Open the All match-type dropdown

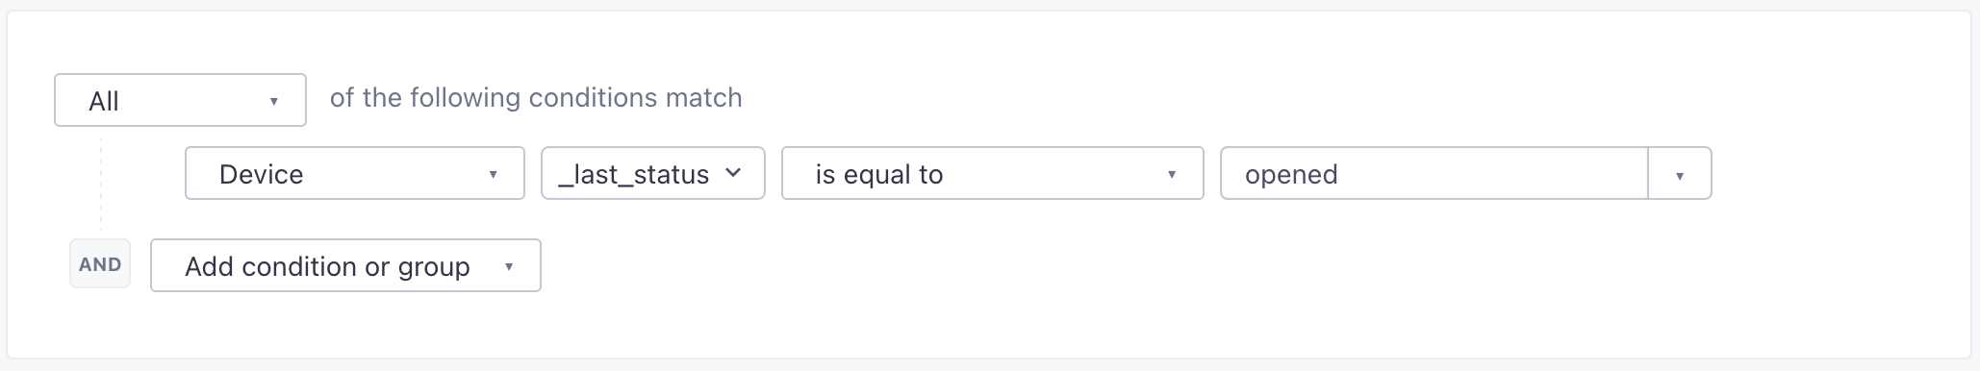pos(180,100)
